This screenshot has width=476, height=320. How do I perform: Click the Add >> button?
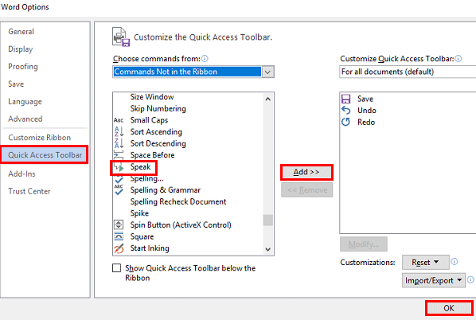pos(306,172)
